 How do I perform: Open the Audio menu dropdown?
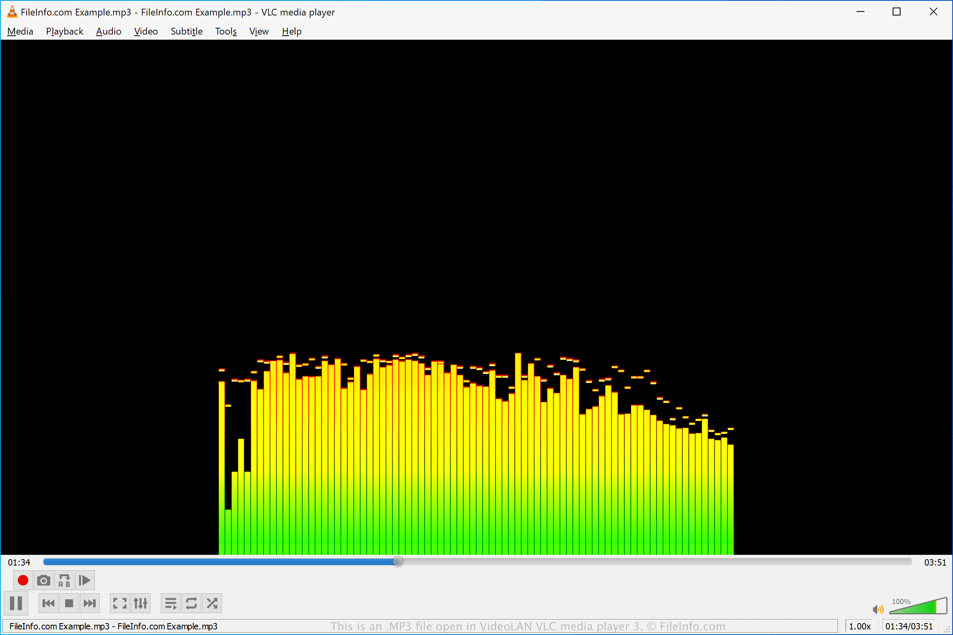click(x=108, y=31)
